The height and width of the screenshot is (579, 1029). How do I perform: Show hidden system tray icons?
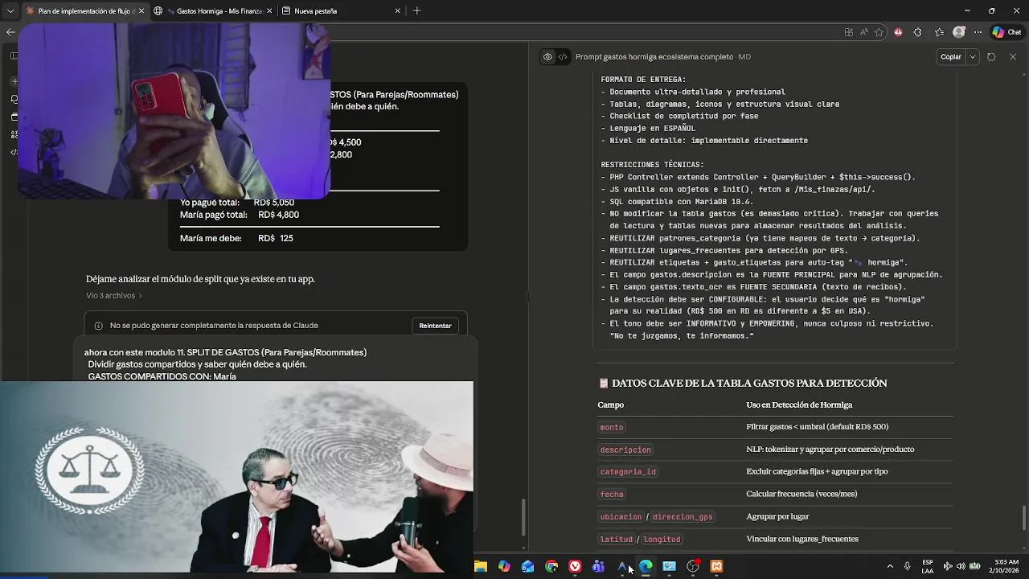890,567
